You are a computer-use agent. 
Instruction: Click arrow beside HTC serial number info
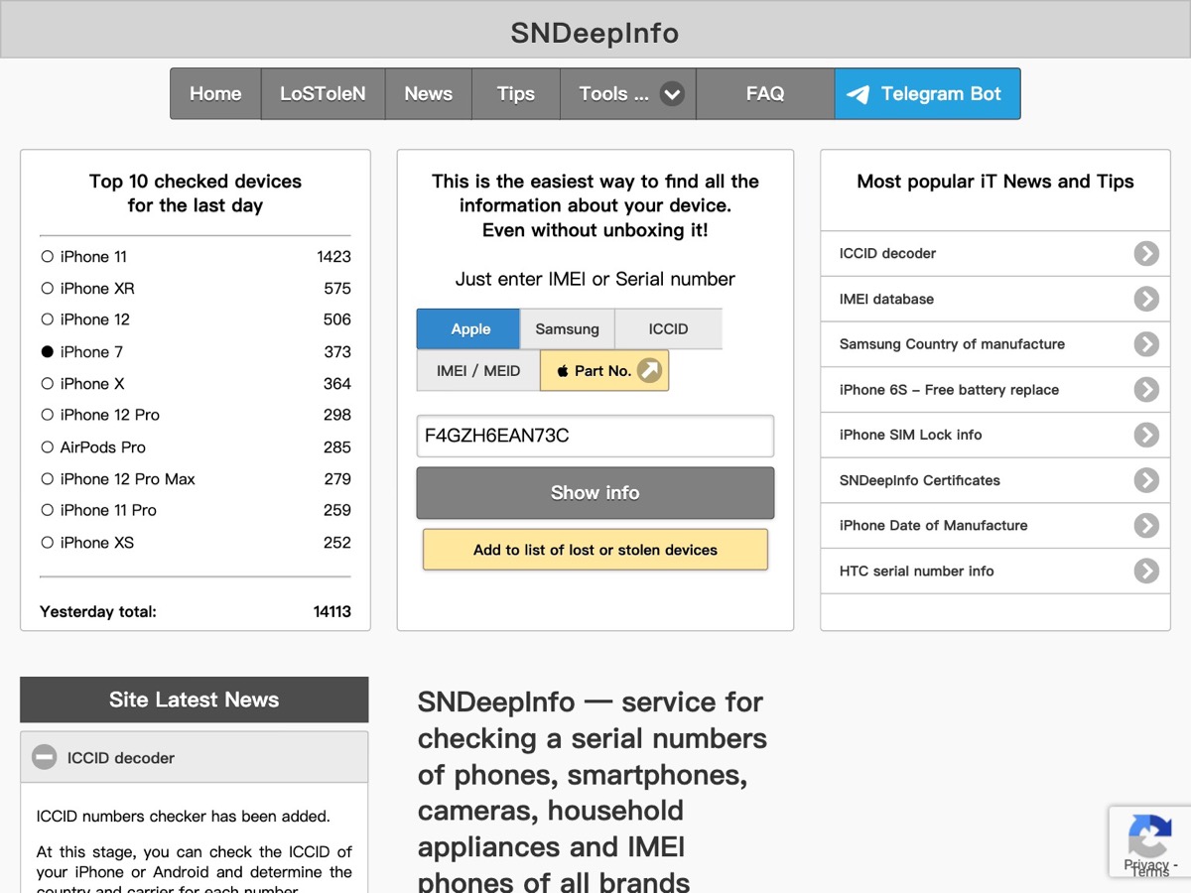(x=1146, y=571)
